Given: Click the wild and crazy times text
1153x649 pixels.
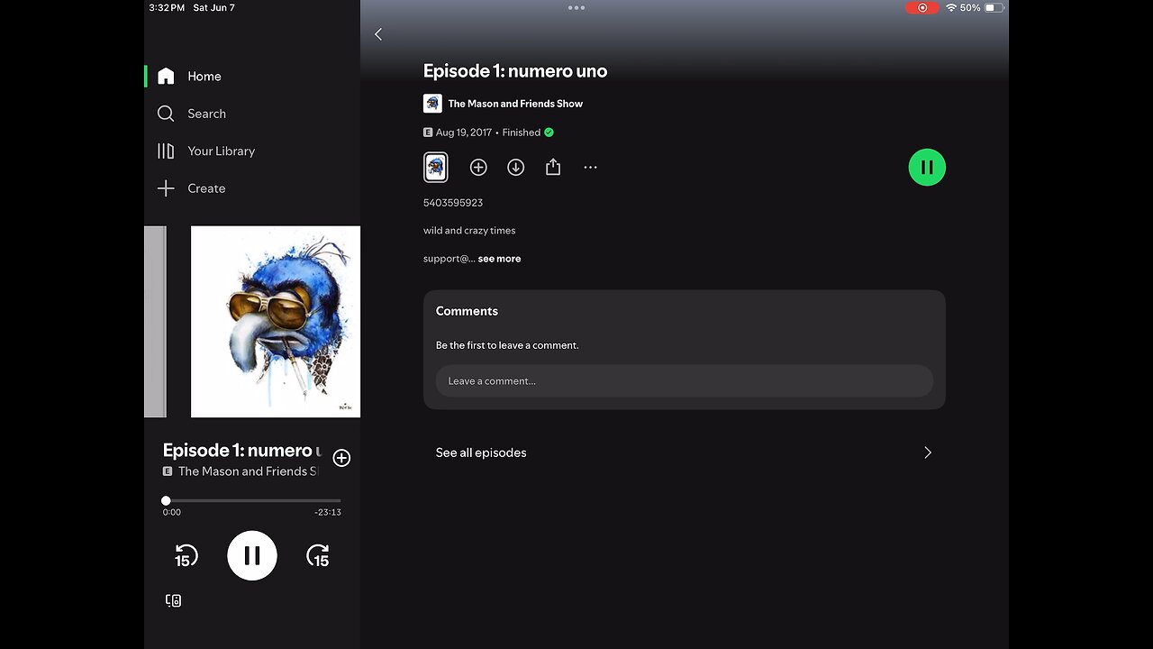Looking at the screenshot, I should coord(469,231).
